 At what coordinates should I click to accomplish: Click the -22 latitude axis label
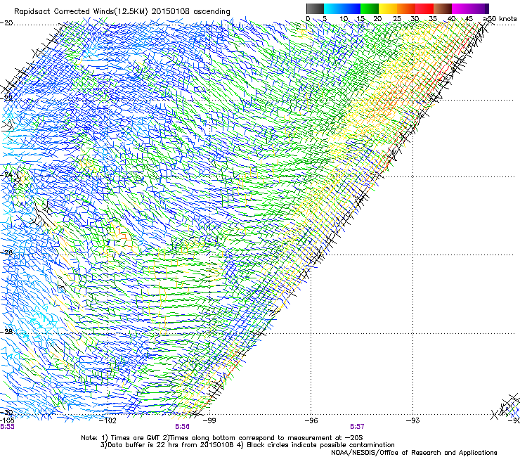point(6,98)
